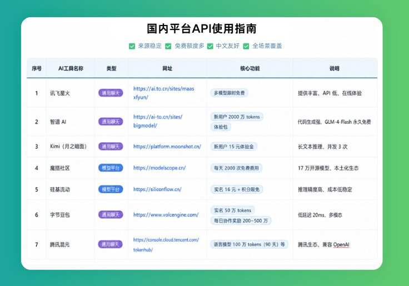Click the 语言模型 100 万 tokens tag
This screenshot has width=409, height=286.
249,244
